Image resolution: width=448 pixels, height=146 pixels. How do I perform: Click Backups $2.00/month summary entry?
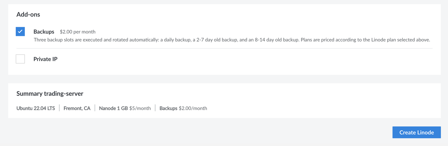tap(183, 108)
